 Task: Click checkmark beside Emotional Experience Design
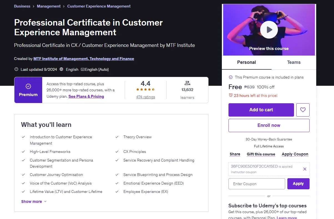pyautogui.click(x=117, y=183)
